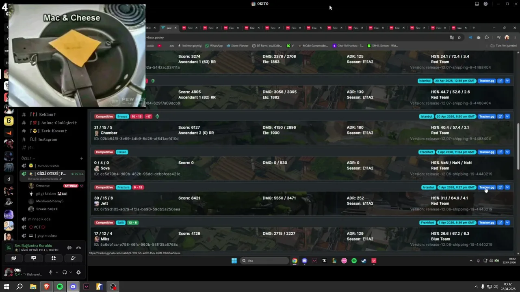Expand the Breeze match dropdown arrow
Screen dimensions: 520x292
pyautogui.click(x=507, y=116)
